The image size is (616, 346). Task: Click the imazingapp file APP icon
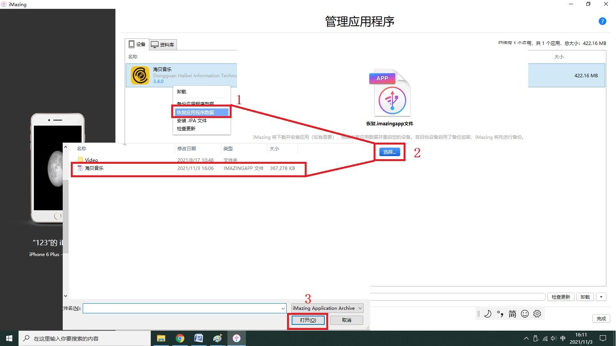point(390,93)
